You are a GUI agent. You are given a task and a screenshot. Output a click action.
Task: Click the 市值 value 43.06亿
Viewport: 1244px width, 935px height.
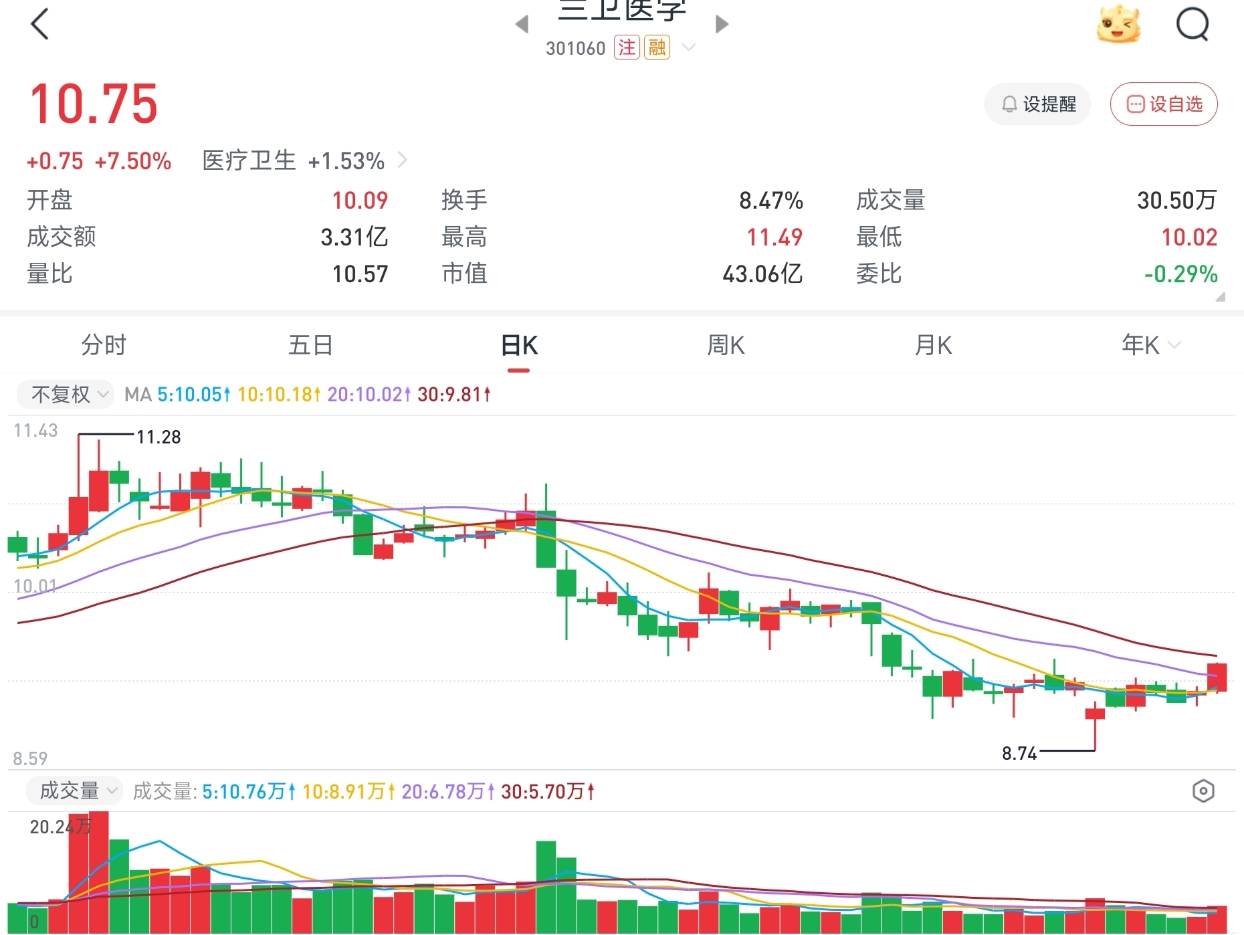click(x=762, y=274)
